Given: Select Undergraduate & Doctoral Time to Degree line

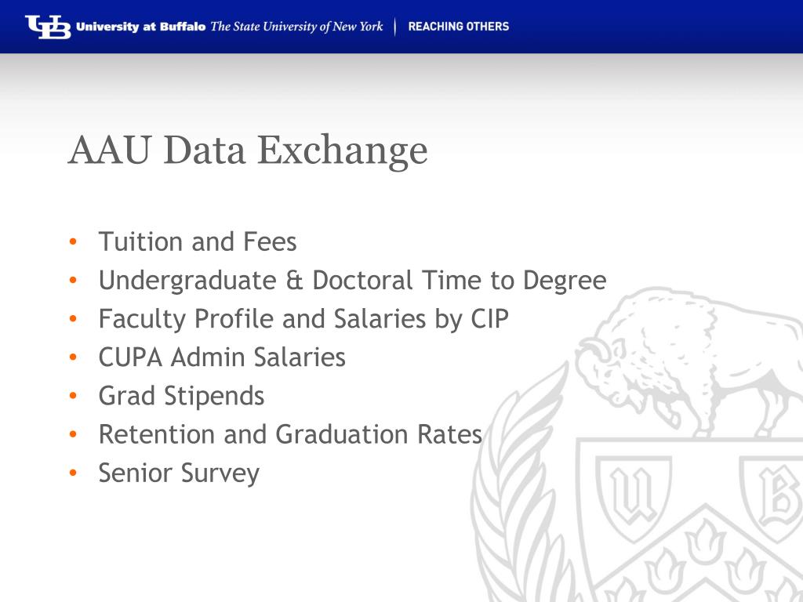Looking at the screenshot, I should click(352, 281).
